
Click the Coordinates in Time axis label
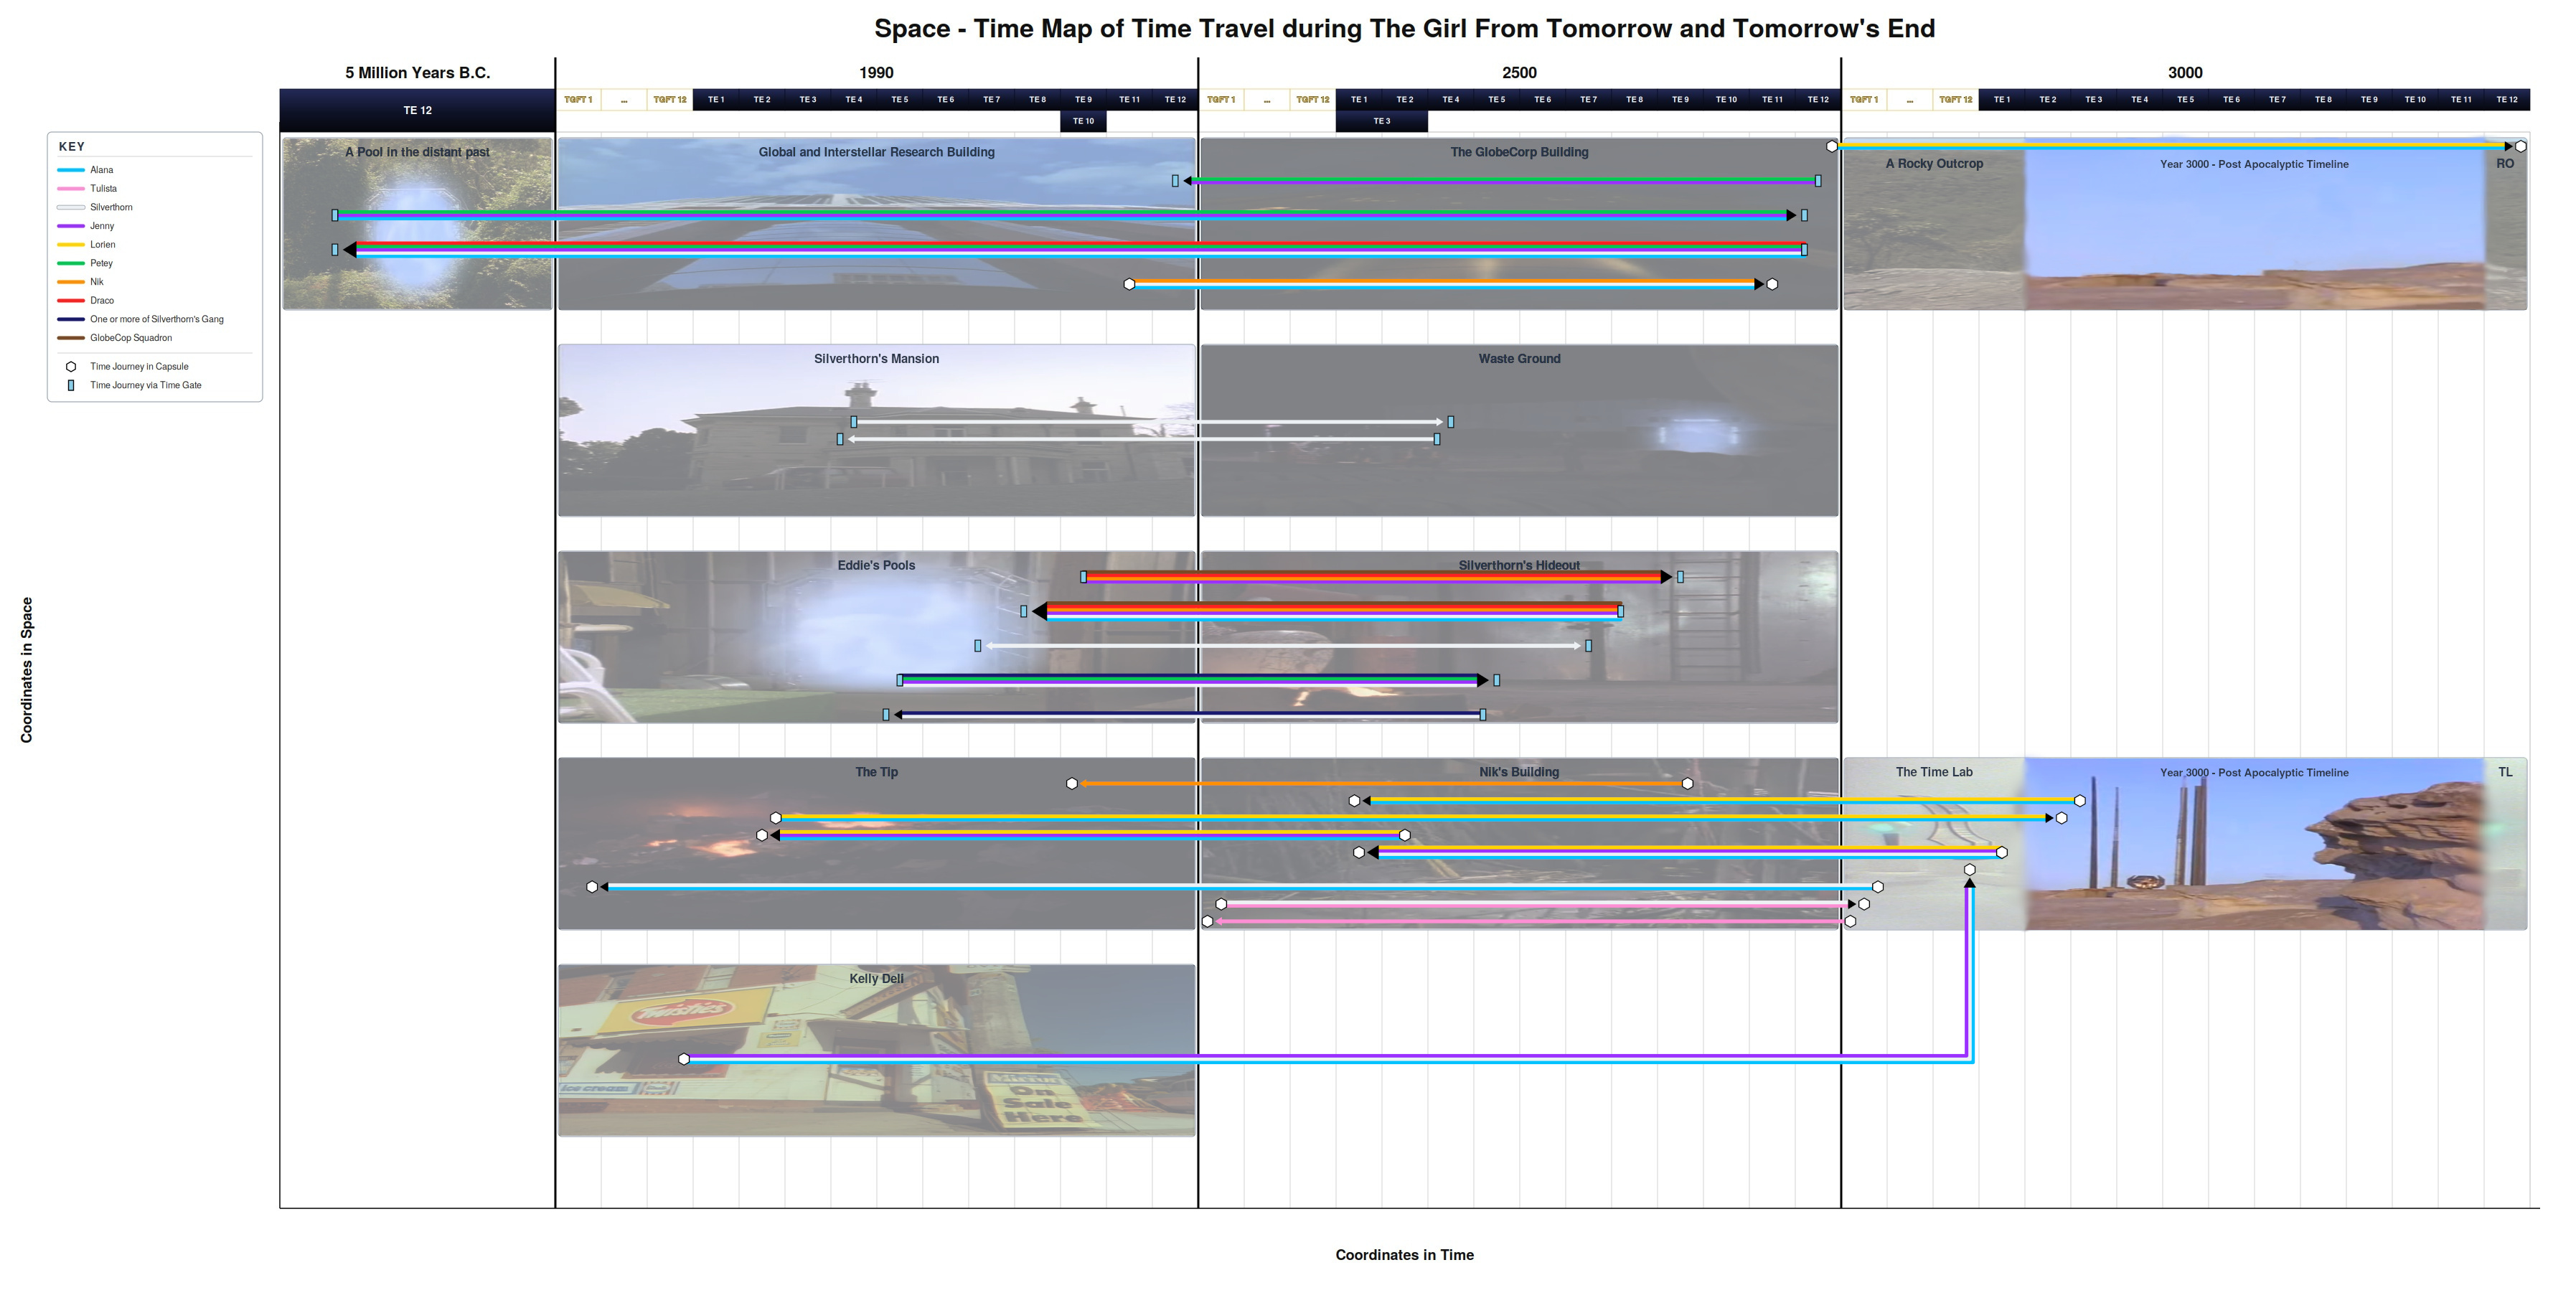coord(1404,1255)
